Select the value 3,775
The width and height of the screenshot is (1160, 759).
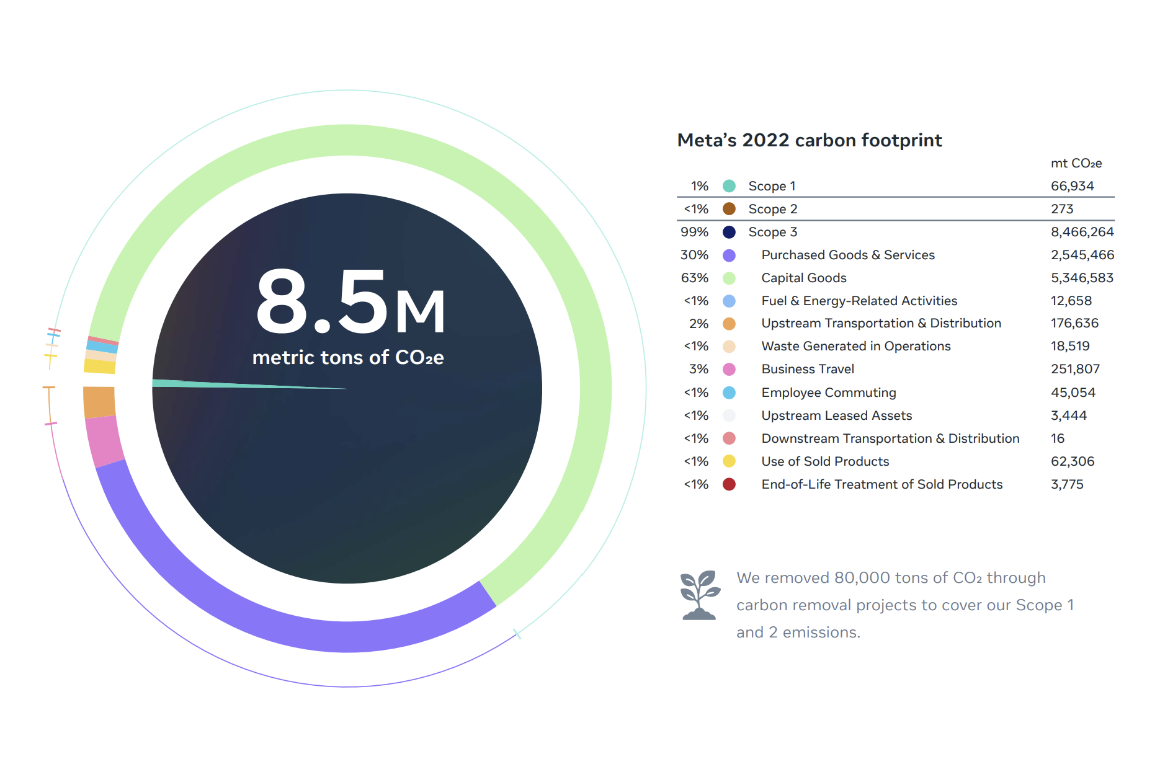1067,484
